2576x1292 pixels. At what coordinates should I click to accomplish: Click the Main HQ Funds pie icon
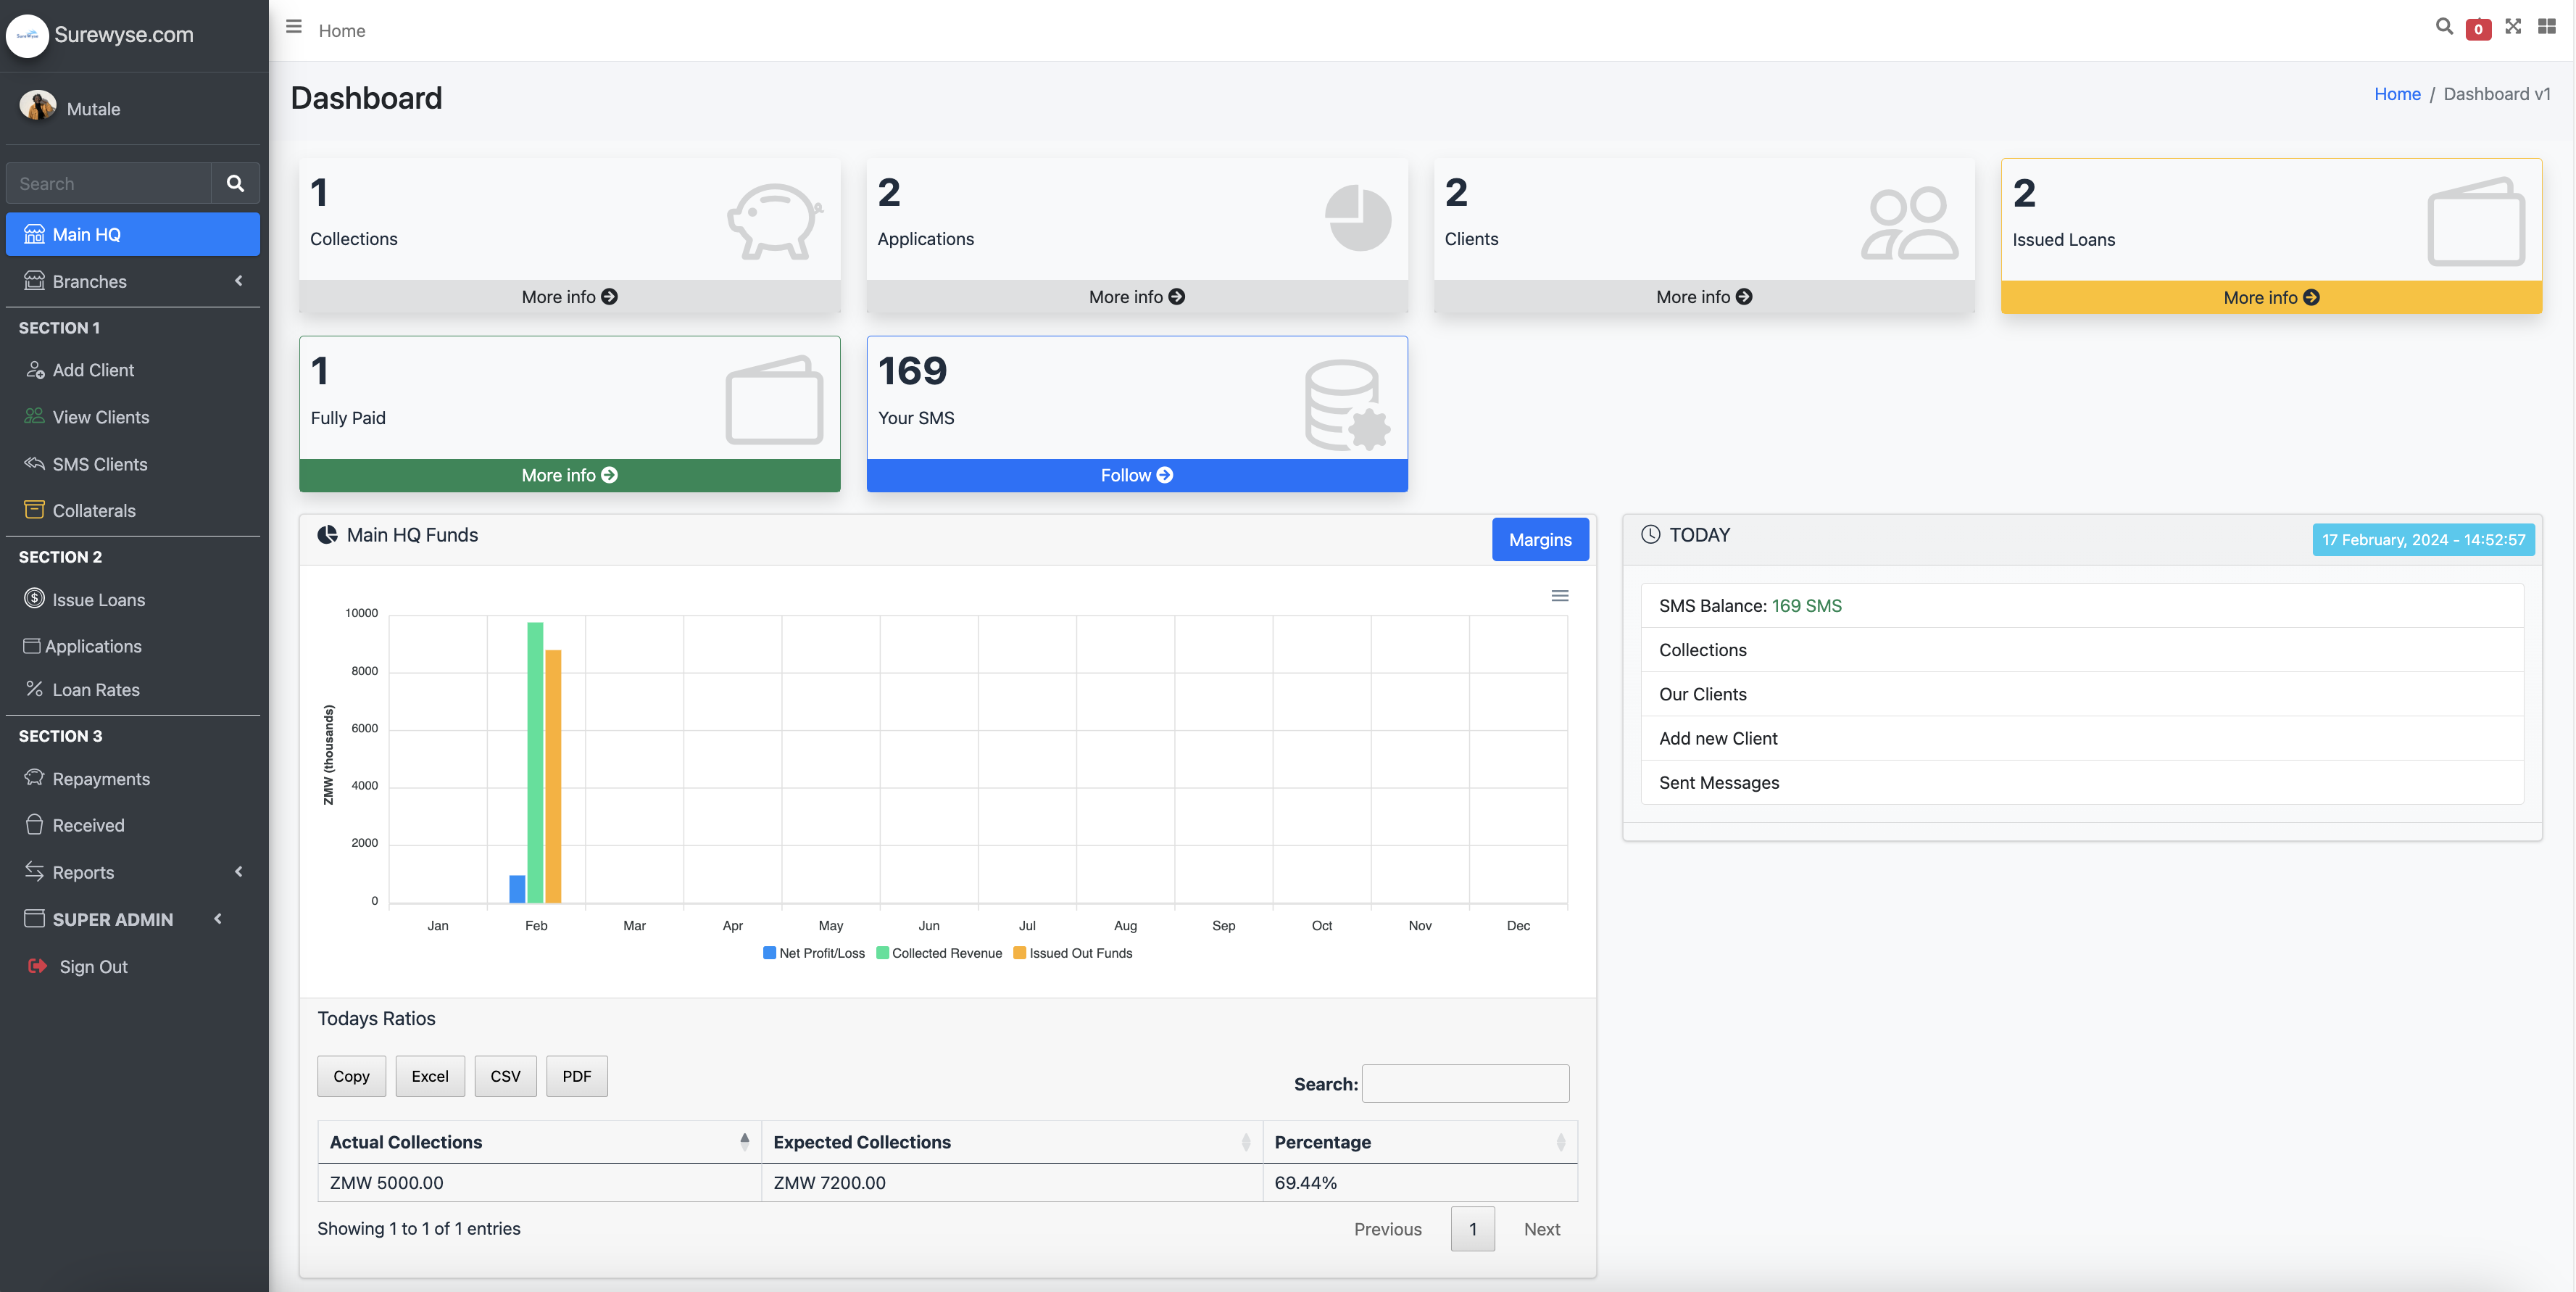pyautogui.click(x=326, y=535)
